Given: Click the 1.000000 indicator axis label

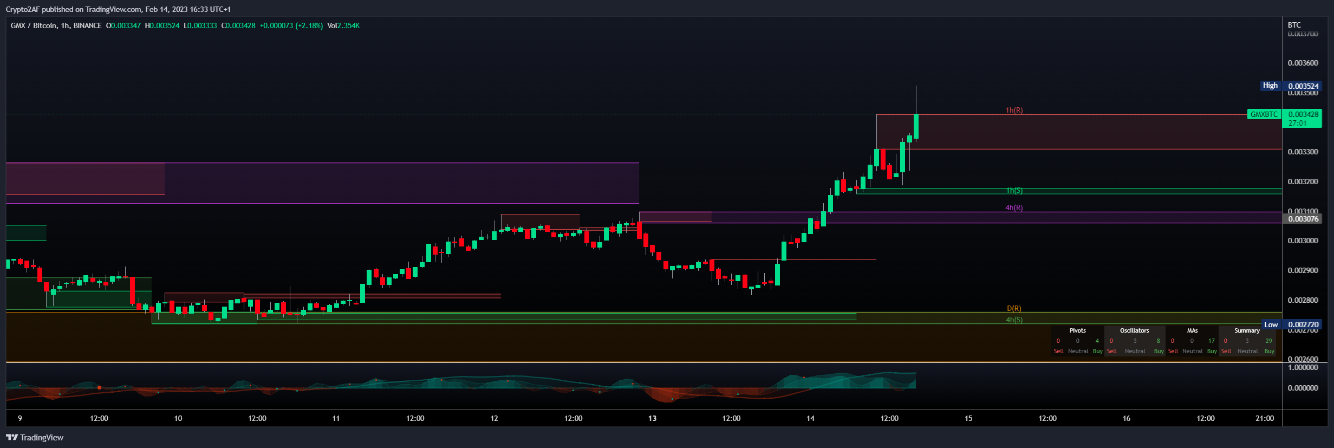Looking at the screenshot, I should tap(1303, 367).
